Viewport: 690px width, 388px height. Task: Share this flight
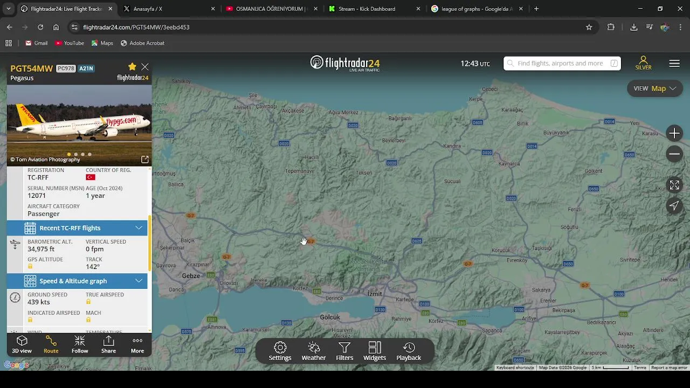click(108, 345)
